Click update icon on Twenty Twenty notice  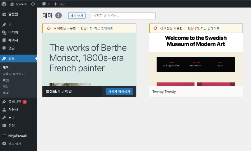(155, 28)
